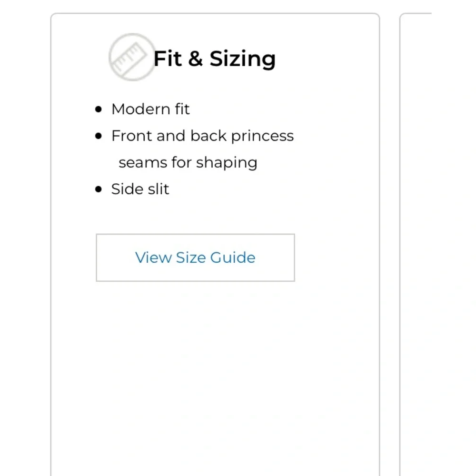Click the word 'princess' in the list
This screenshot has width=476, height=476.
[x=262, y=136]
